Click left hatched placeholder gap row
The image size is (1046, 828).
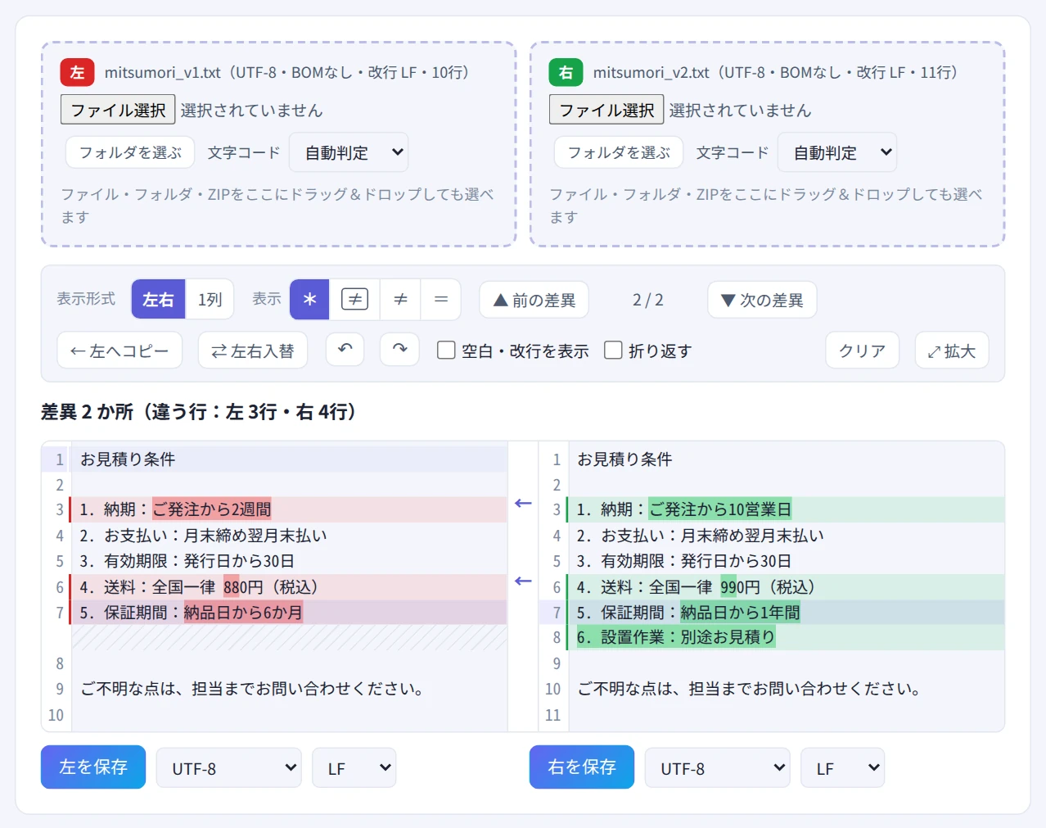pyautogui.click(x=289, y=638)
